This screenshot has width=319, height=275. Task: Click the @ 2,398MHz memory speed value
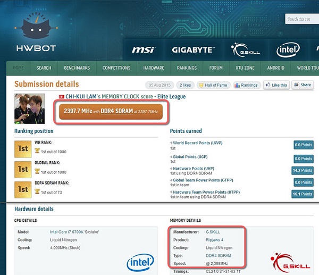pos(217,264)
